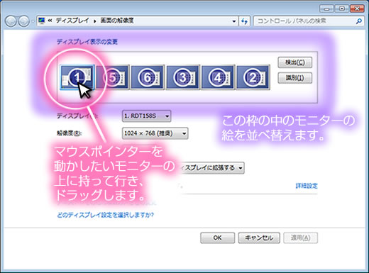Go forward with the forward arrow button
The image size is (369, 273).
click(24, 21)
